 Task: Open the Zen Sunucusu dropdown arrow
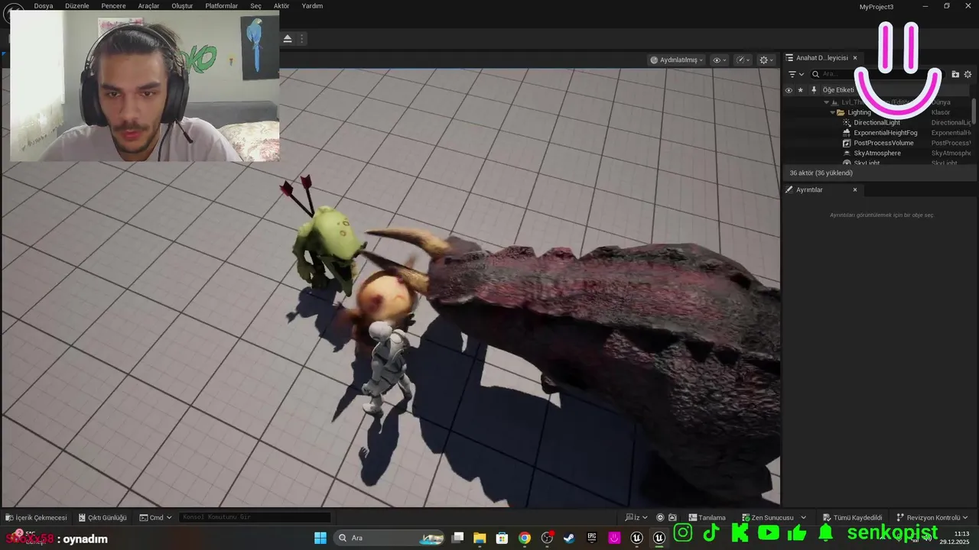(x=803, y=518)
